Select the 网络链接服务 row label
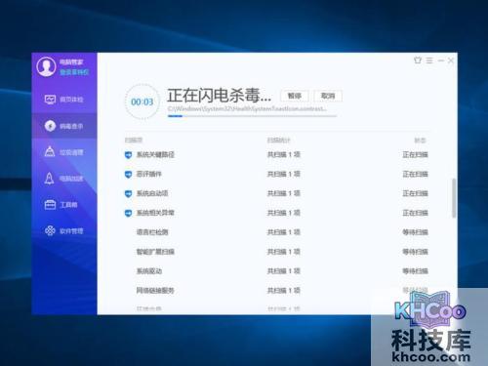 155,290
